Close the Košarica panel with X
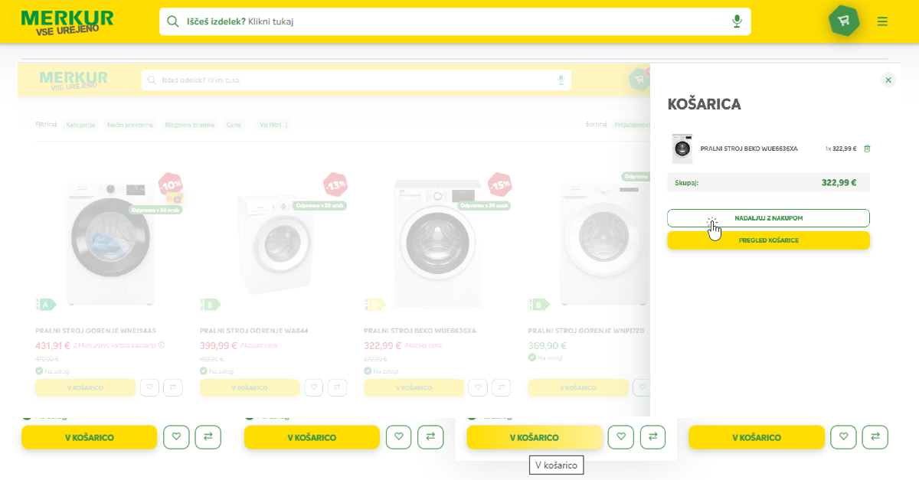919x480 pixels. 888,80
